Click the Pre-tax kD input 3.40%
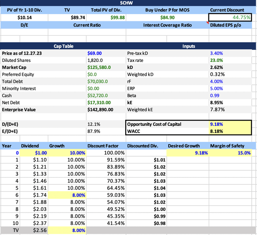The height and width of the screenshot is (235, 257). (230, 53)
